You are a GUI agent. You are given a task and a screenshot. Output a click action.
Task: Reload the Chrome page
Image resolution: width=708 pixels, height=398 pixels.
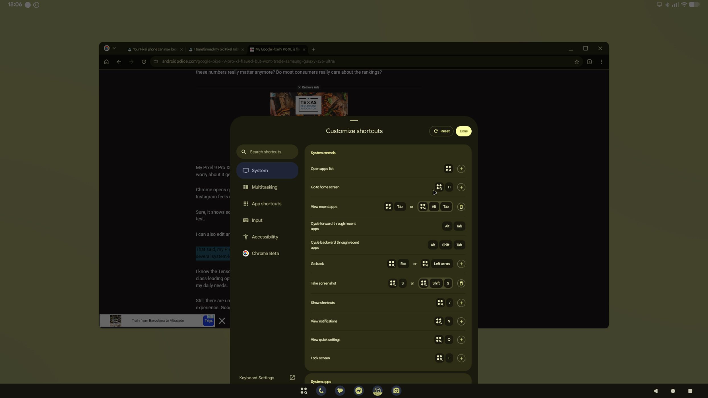(x=144, y=62)
